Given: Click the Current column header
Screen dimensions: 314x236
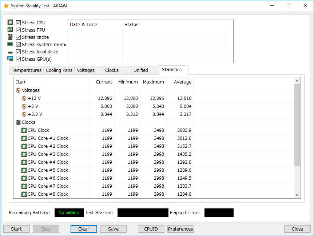Looking at the screenshot, I should pos(102,82).
